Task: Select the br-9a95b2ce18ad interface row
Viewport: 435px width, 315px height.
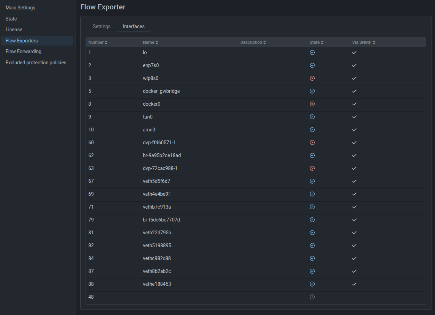Action: [162, 155]
